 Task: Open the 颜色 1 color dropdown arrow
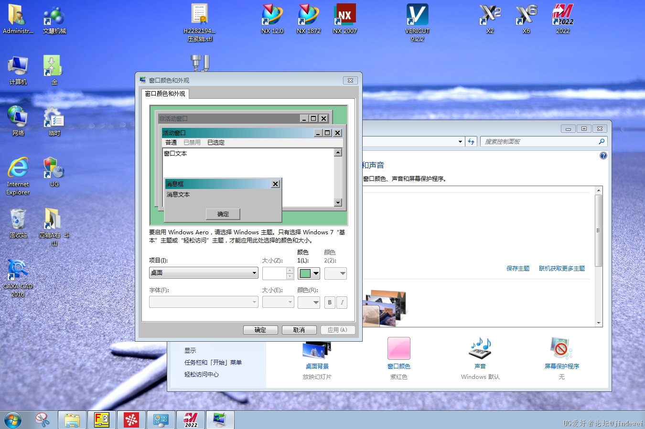click(316, 273)
